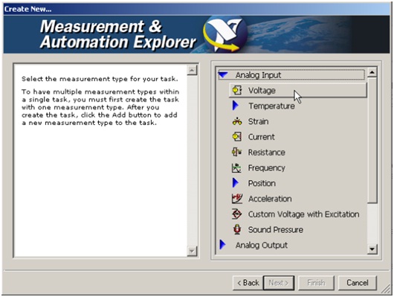Image resolution: width=394 pixels, height=297 pixels.
Task: Choose the Strain bridge icon
Action: click(237, 121)
